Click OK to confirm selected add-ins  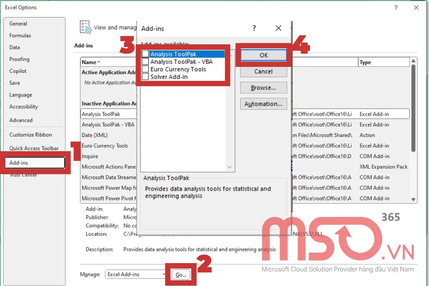(263, 55)
